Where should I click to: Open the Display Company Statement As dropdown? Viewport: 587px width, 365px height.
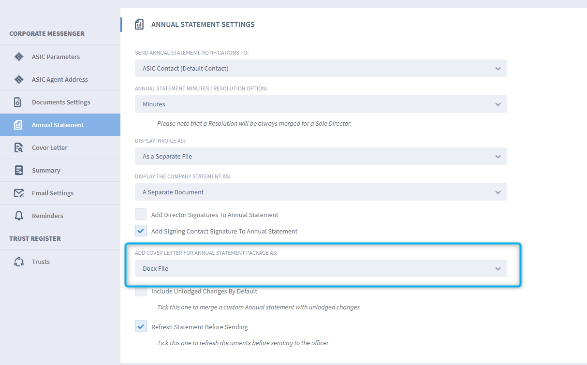coord(321,192)
